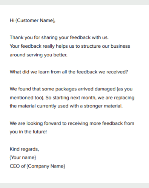The height and width of the screenshot is (188, 149).
Task: Click "mentioned too)" text
Action: click(x=27, y=98)
